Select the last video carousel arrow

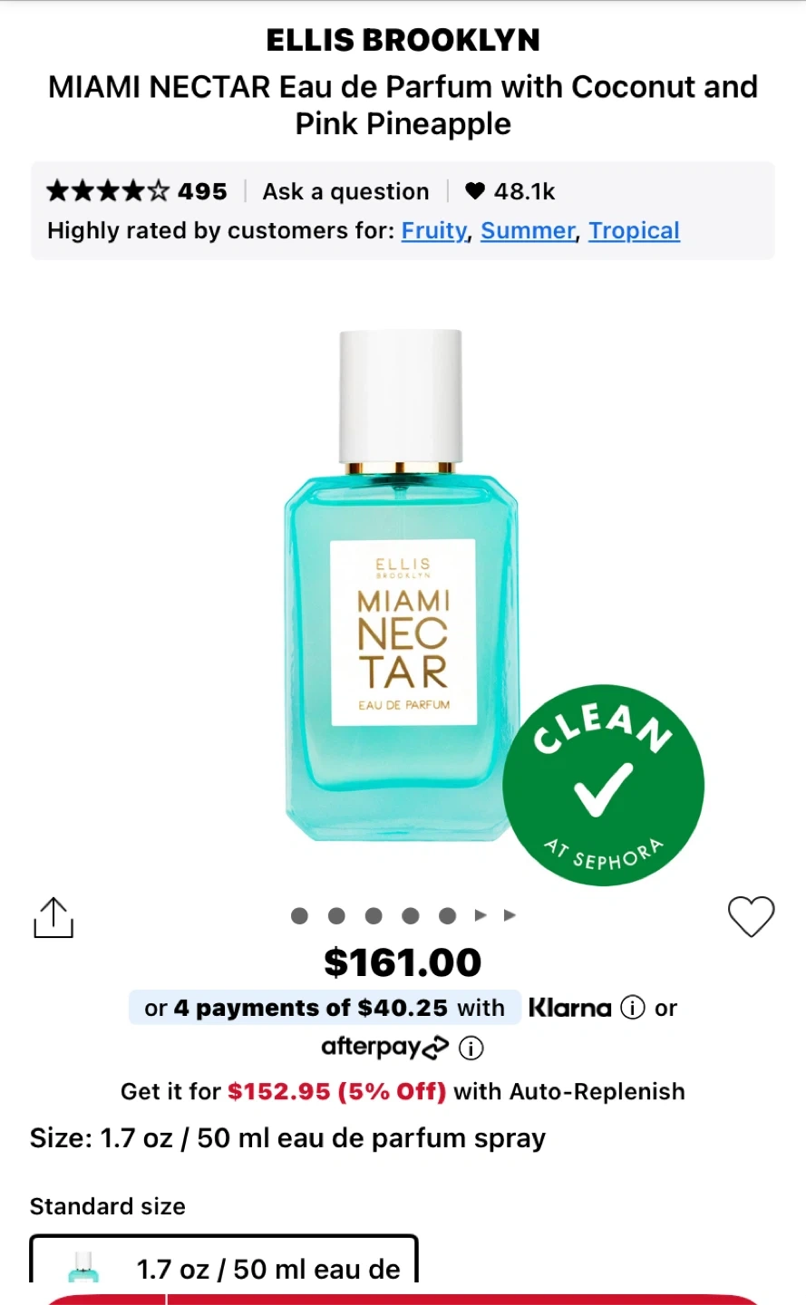point(510,915)
